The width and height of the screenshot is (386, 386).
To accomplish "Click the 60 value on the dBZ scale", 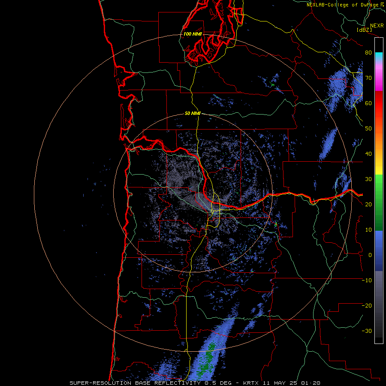I will click(x=368, y=103).
